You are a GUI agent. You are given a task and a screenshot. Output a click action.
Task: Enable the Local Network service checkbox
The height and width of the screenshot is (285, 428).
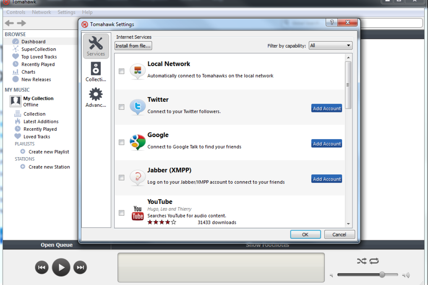pos(121,71)
